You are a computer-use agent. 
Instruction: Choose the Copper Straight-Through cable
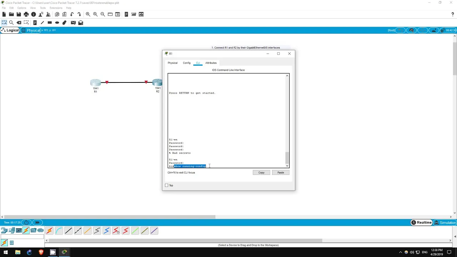[68, 231]
